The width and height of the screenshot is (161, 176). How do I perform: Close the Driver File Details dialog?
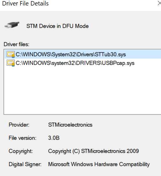click(159, 3)
